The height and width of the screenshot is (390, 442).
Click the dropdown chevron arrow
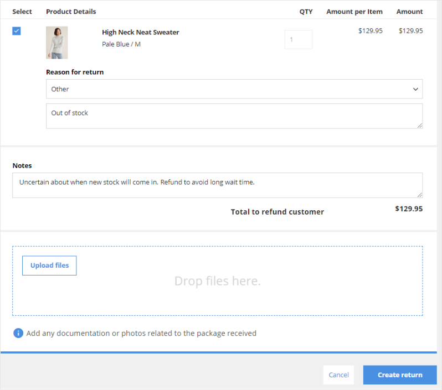[x=415, y=89]
